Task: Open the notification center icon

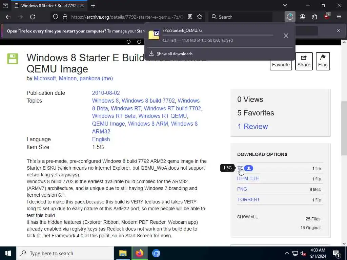Action: coord(336,253)
